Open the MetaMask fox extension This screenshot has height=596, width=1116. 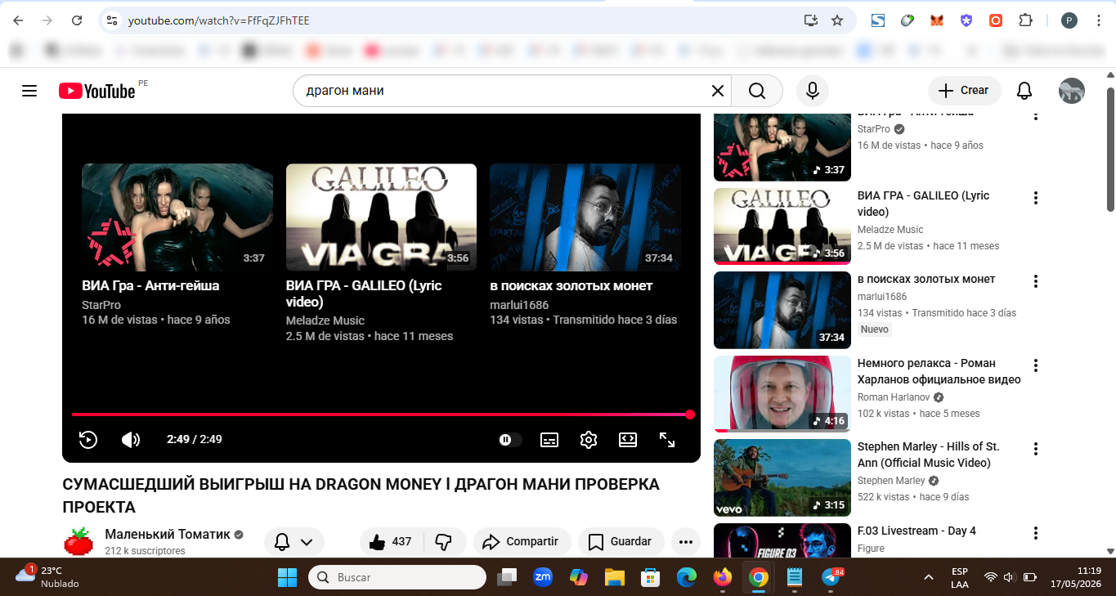(x=937, y=20)
